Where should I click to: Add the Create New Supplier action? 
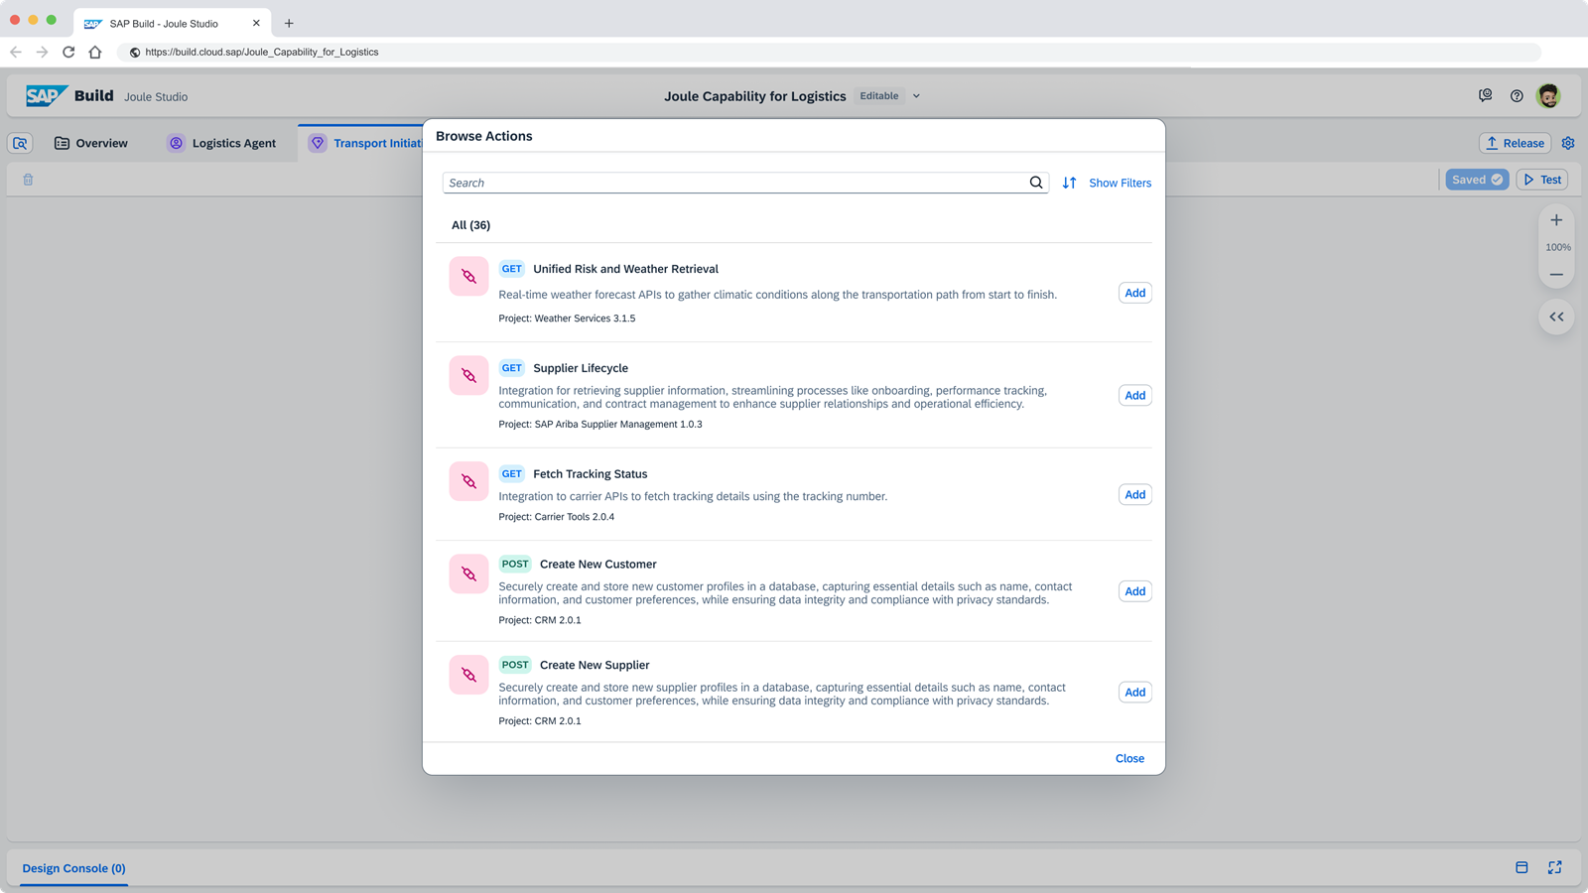(1135, 693)
